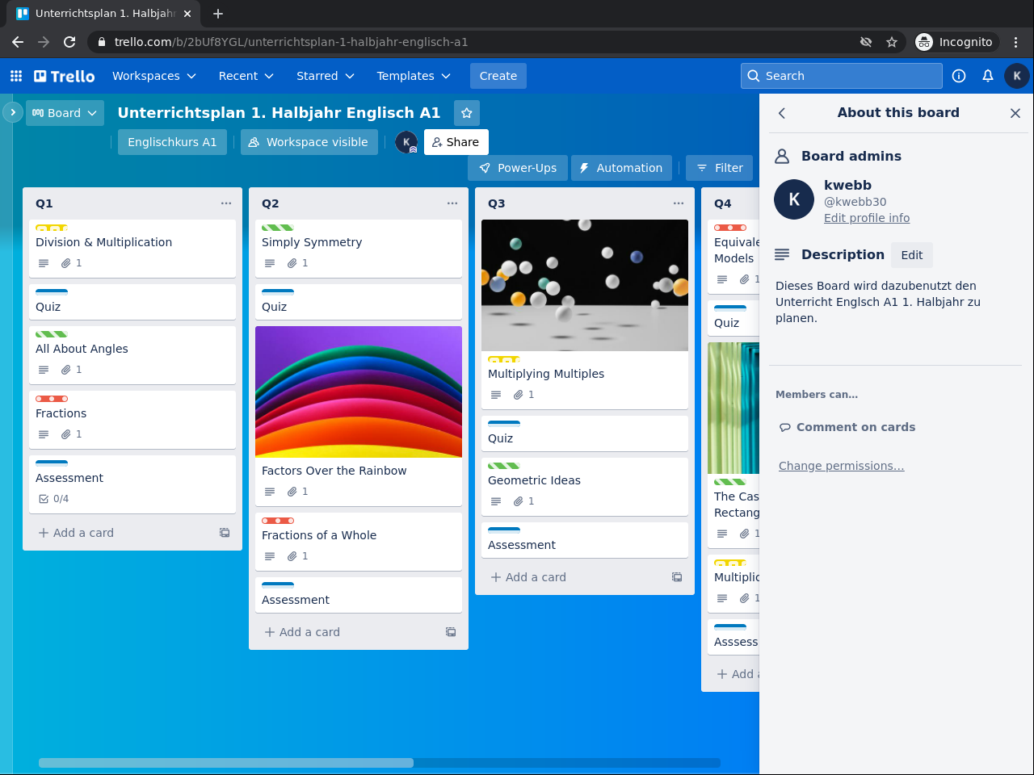
Task: Open the Recent dropdown
Action: click(x=246, y=76)
